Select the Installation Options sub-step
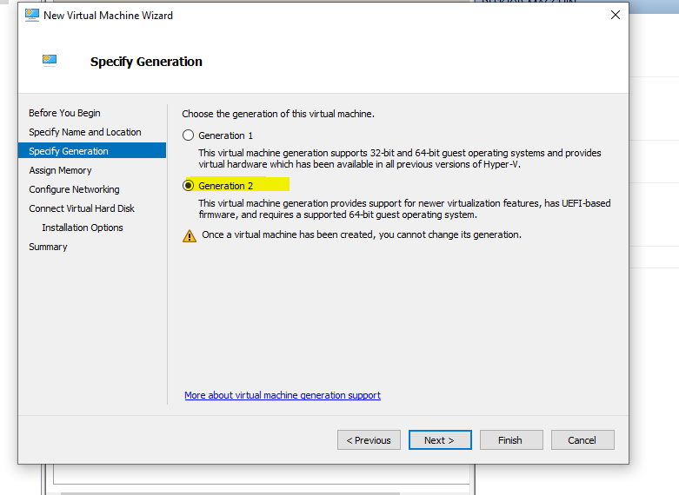 point(83,228)
